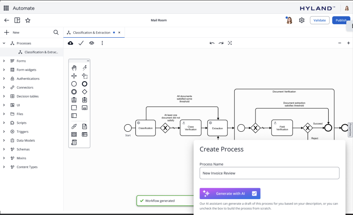Open the settings gear icon

click(302, 20)
